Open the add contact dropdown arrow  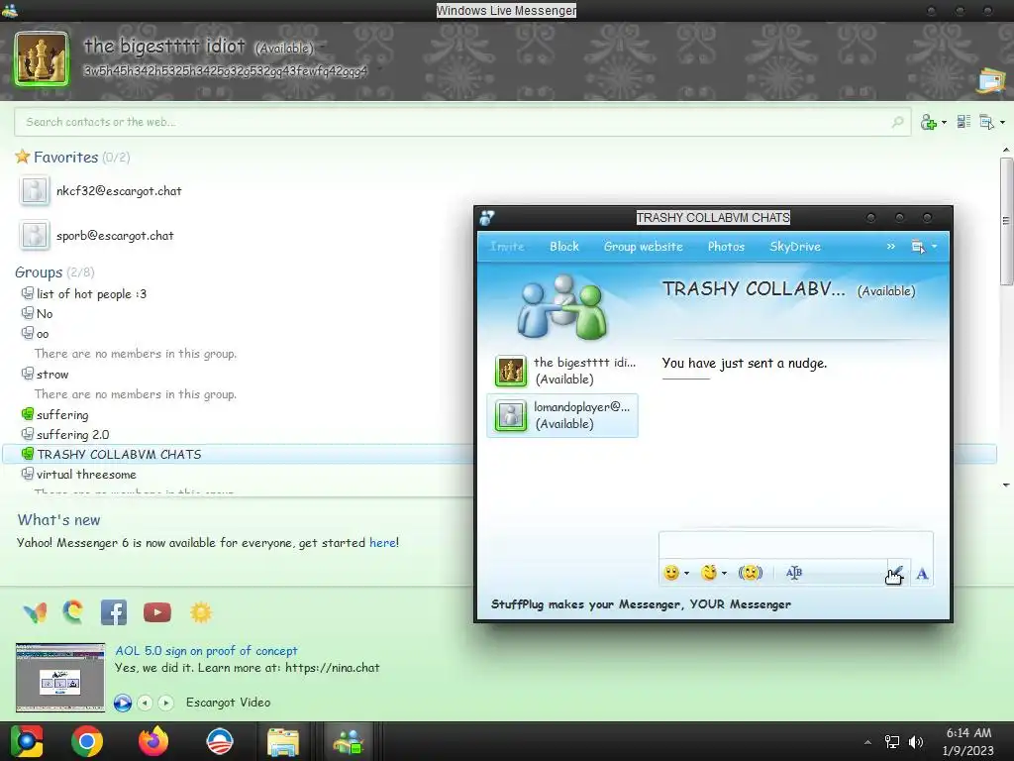944,122
